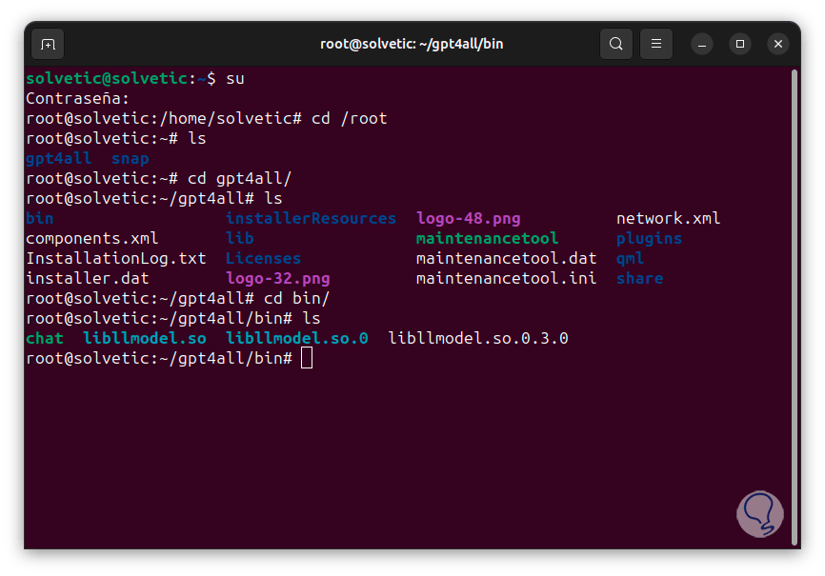The height and width of the screenshot is (576, 825).
Task: Click the lib directory entry
Action: (x=240, y=238)
